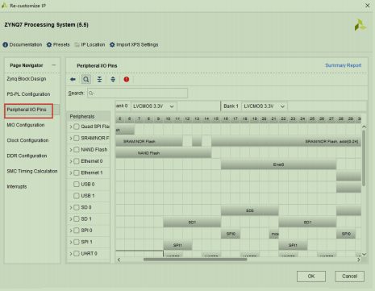Expand the SD 1 row
375x291 pixels.
71,219
